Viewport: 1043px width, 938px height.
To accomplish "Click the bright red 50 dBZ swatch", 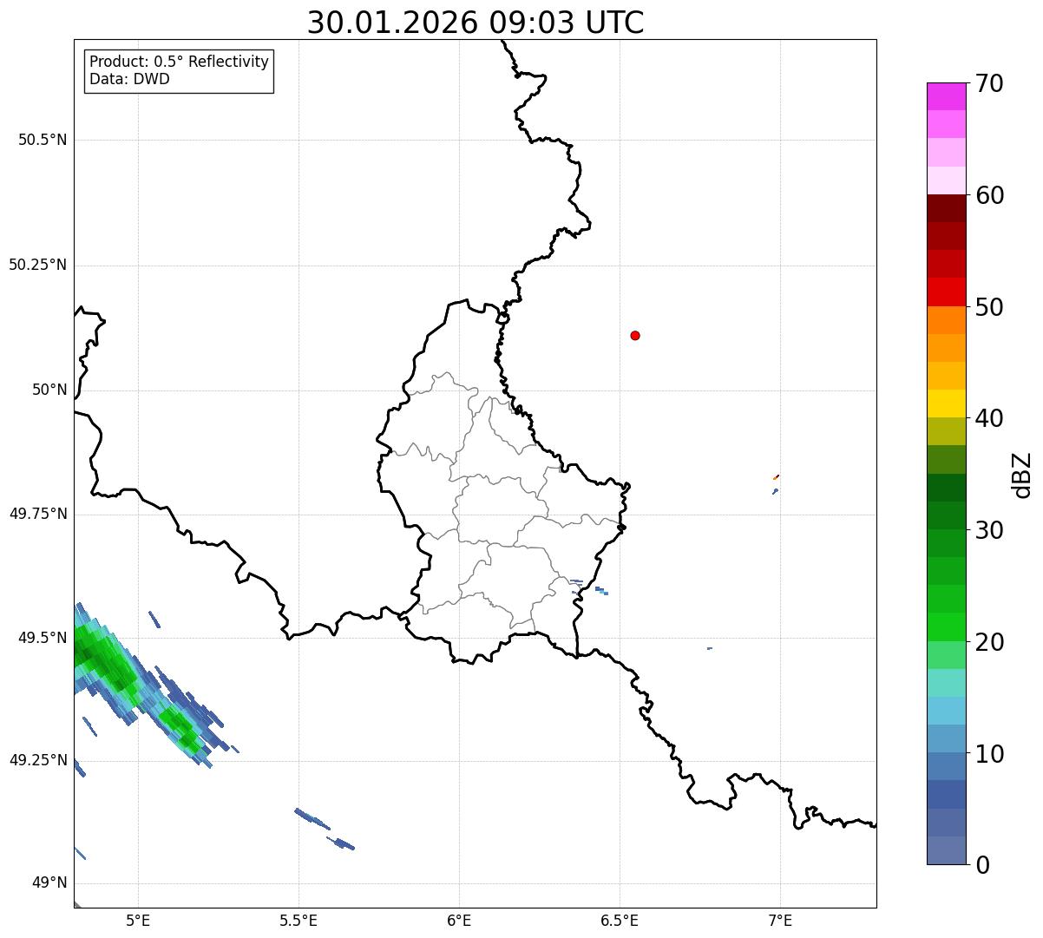I will (946, 292).
